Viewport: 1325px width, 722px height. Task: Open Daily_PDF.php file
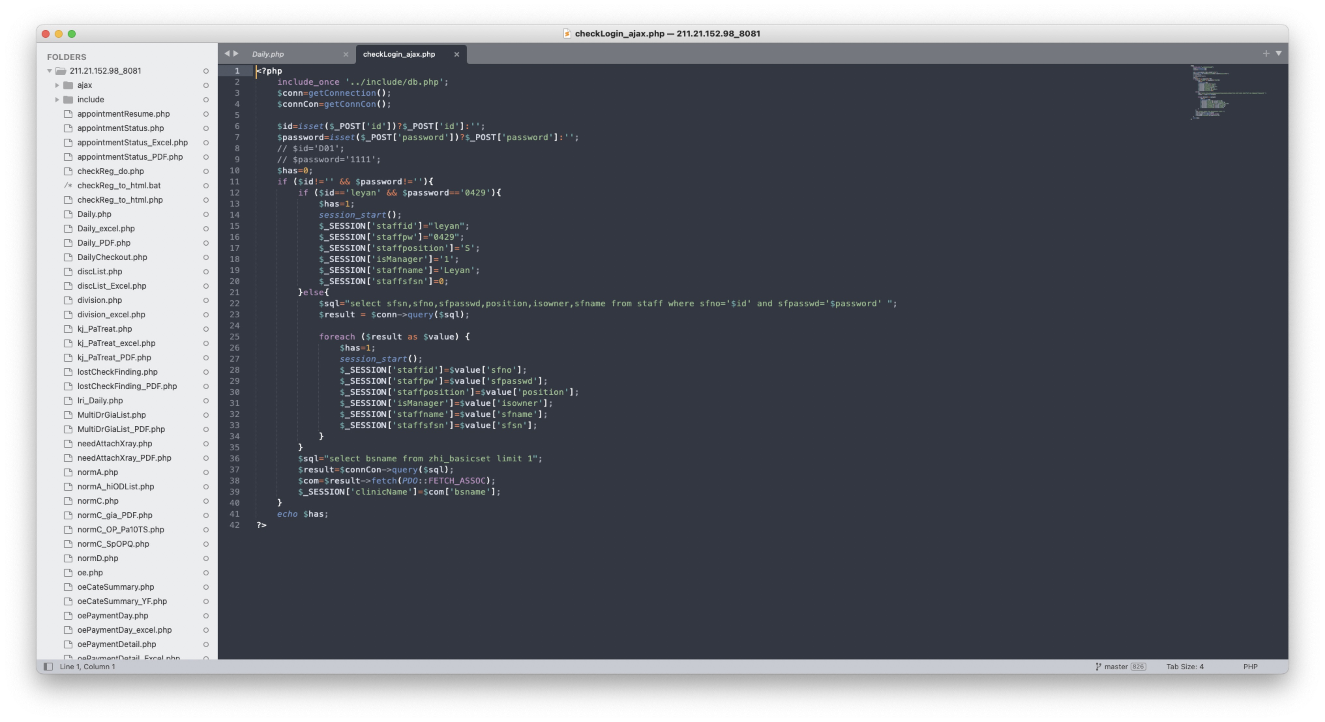104,243
